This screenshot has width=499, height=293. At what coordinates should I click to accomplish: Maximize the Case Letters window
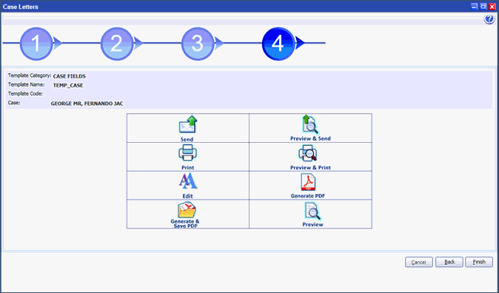[x=483, y=7]
